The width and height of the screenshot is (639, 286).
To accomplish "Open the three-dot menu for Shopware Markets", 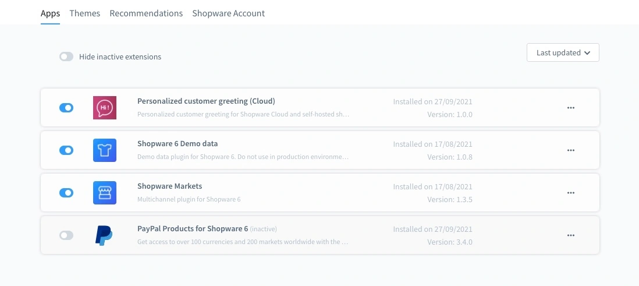I will coord(570,193).
